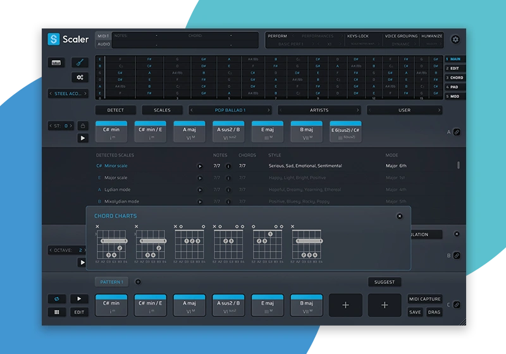The width and height of the screenshot is (506, 354).
Task: Close the Chord Charts panel
Action: coord(400,216)
